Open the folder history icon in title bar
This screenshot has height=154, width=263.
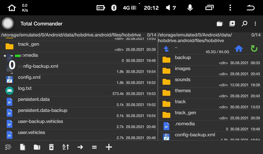[x=220, y=24]
